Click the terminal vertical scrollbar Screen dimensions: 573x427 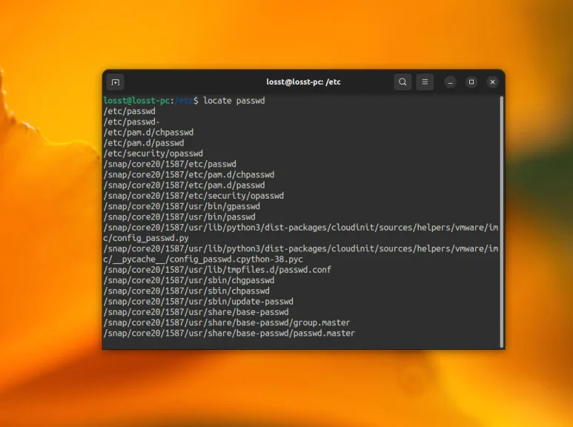[502, 222]
